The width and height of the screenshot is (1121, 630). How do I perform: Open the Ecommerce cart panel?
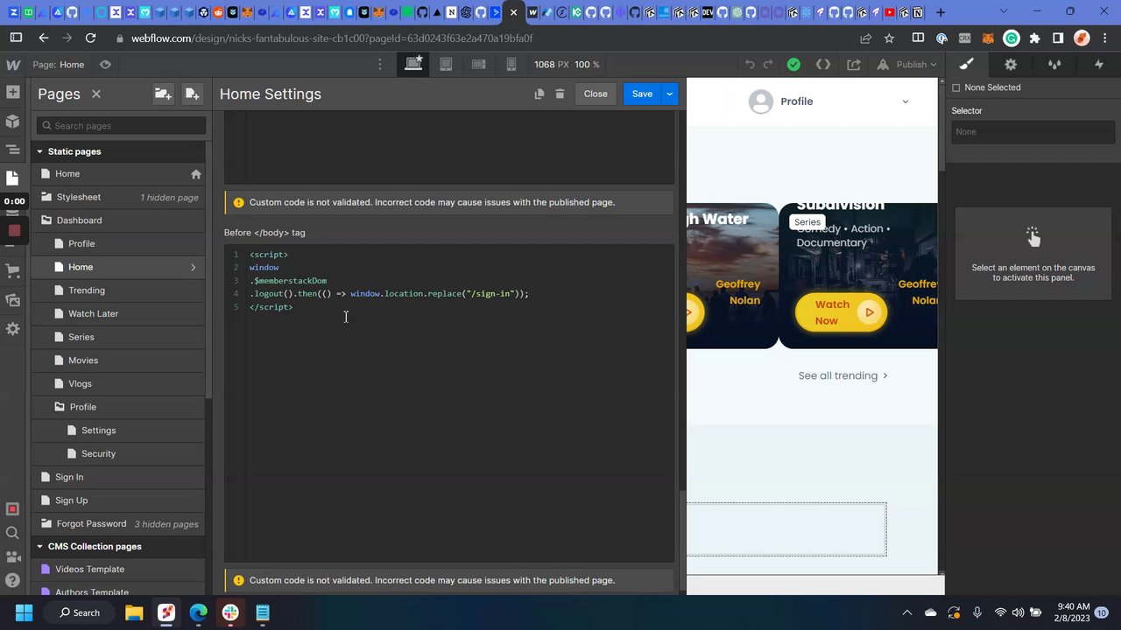click(12, 271)
